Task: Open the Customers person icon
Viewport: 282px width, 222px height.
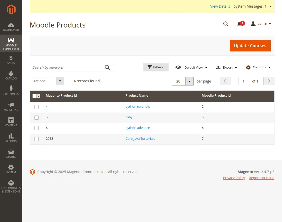Action: point(11,89)
